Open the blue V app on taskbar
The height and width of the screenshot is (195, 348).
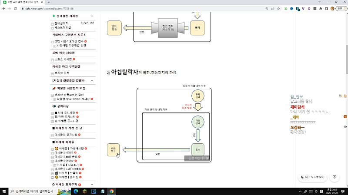tap(94, 191)
